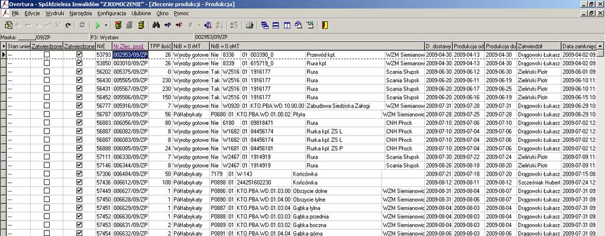This screenshot has height=236, width=605.
Task: Select cell 244251602230
Action: coord(264,182)
